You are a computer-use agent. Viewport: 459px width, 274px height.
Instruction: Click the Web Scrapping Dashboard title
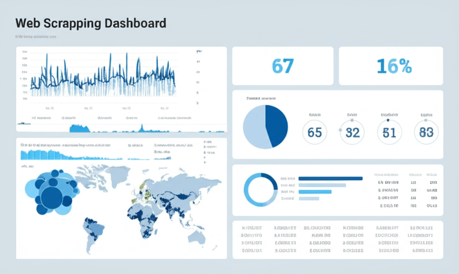(91, 23)
